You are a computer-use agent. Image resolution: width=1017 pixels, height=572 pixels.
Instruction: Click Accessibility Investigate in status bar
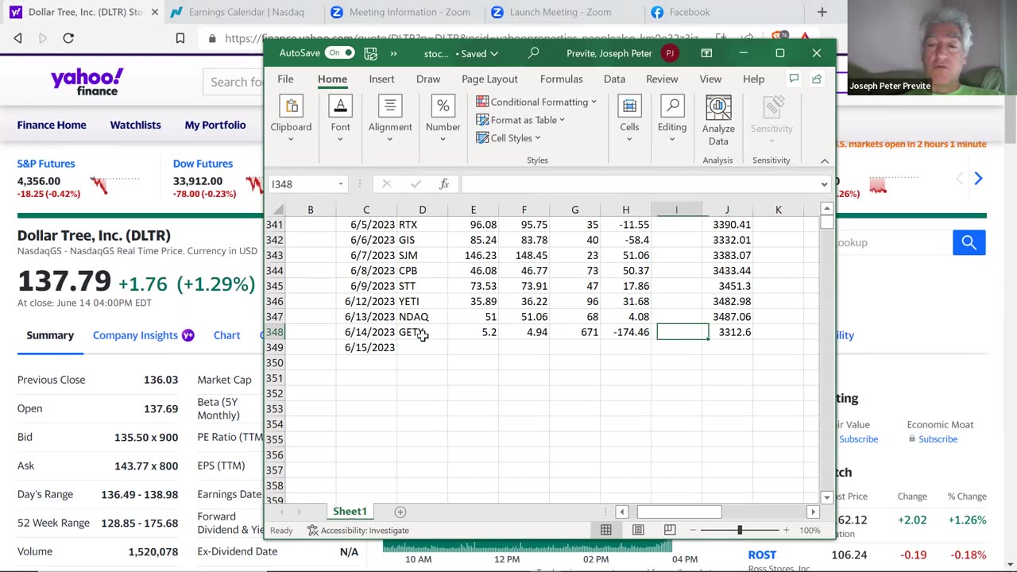358,530
